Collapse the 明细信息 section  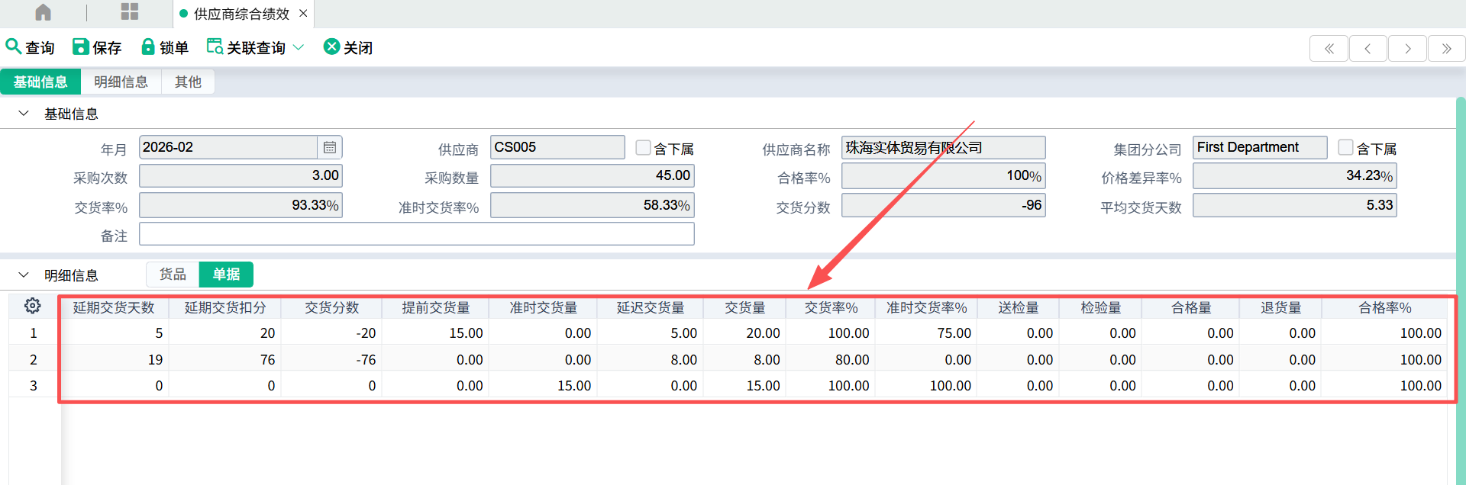24,275
